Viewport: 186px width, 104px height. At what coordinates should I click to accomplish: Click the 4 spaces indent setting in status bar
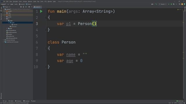click(x=180, y=103)
